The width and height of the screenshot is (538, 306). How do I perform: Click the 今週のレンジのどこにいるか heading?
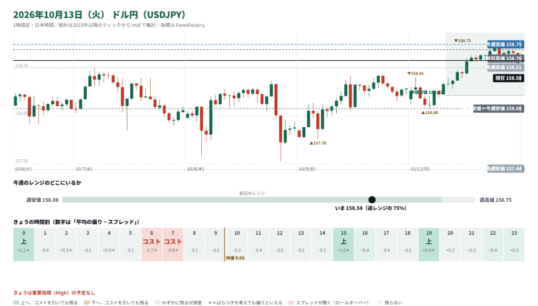click(x=47, y=183)
